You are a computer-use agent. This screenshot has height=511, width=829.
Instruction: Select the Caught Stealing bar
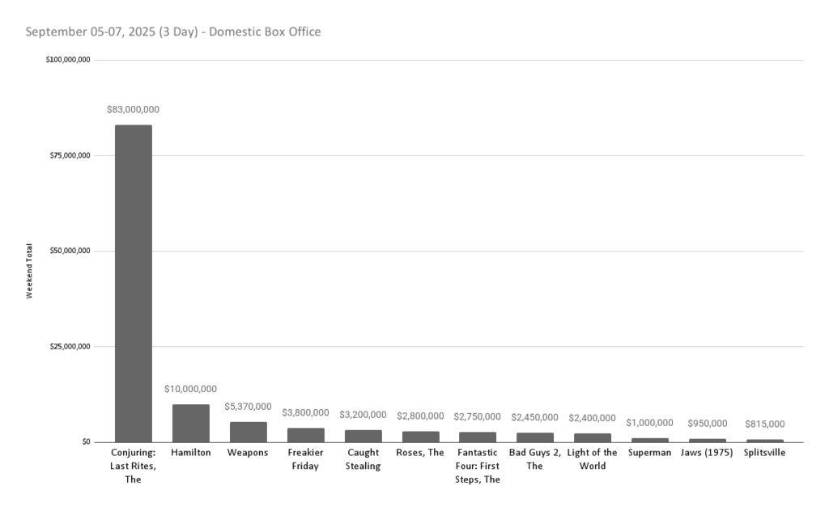(x=363, y=436)
